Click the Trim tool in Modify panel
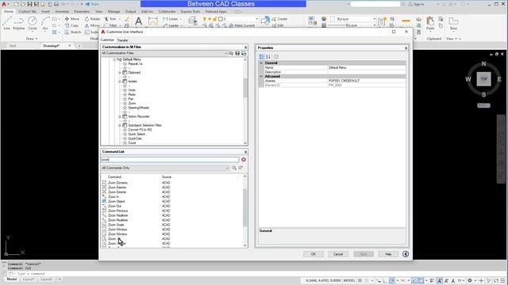The image size is (508, 285). click(110, 19)
